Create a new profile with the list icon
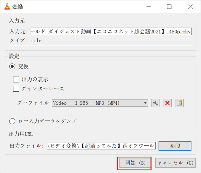Image resolution: width=201 pixels, height=173 pixels. pos(179,103)
